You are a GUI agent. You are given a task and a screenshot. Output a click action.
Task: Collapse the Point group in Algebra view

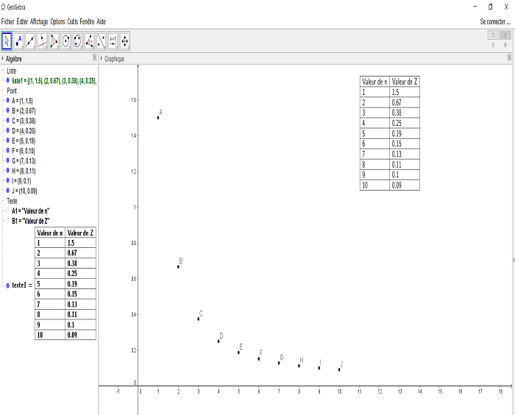(2, 91)
